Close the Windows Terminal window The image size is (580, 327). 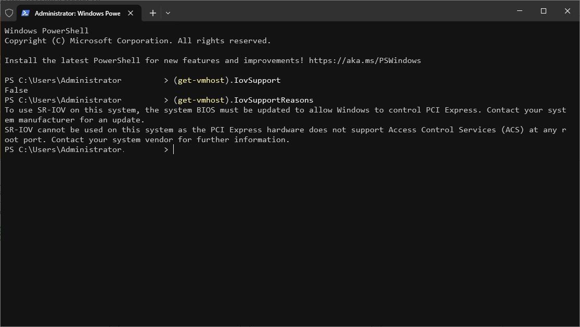567,11
